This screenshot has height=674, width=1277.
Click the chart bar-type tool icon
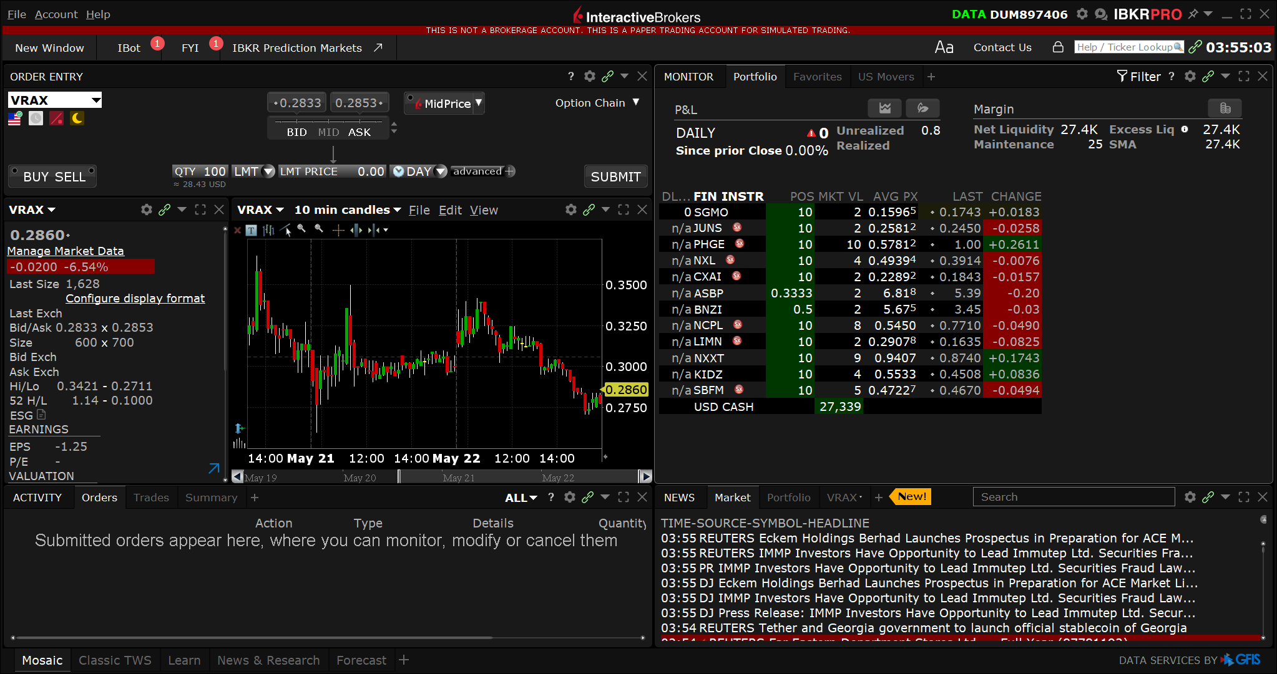(x=268, y=230)
